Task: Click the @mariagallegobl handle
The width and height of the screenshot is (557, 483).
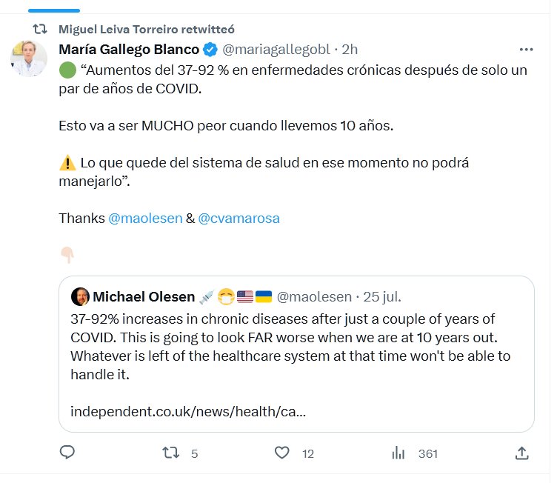Action: [274, 50]
